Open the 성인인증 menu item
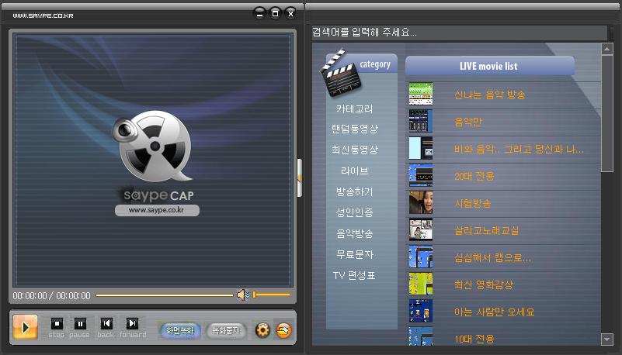The height and width of the screenshot is (355, 622). pyautogui.click(x=354, y=212)
